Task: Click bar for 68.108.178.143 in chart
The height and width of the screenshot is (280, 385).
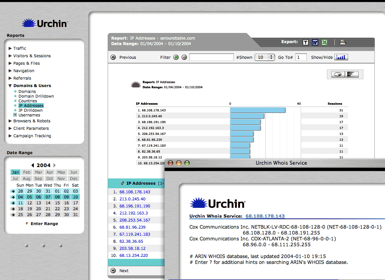Action: tap(258, 110)
